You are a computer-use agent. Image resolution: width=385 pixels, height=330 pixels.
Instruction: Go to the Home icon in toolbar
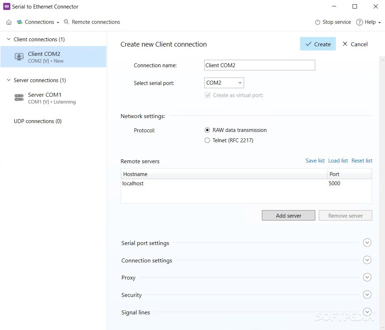(9, 22)
